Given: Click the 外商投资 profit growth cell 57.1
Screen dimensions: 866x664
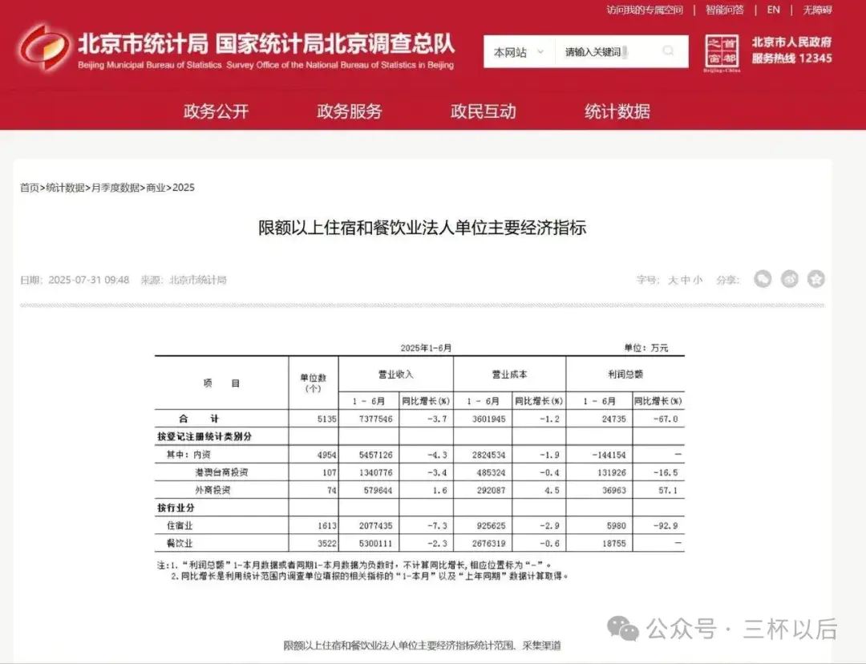Looking at the screenshot, I should 668,491.
